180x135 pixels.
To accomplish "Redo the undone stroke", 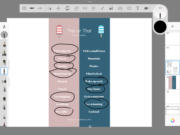I will [40, 8].
